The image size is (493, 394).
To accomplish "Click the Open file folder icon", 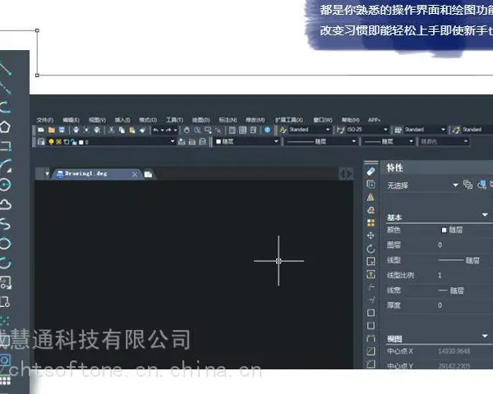I will pos(52,130).
